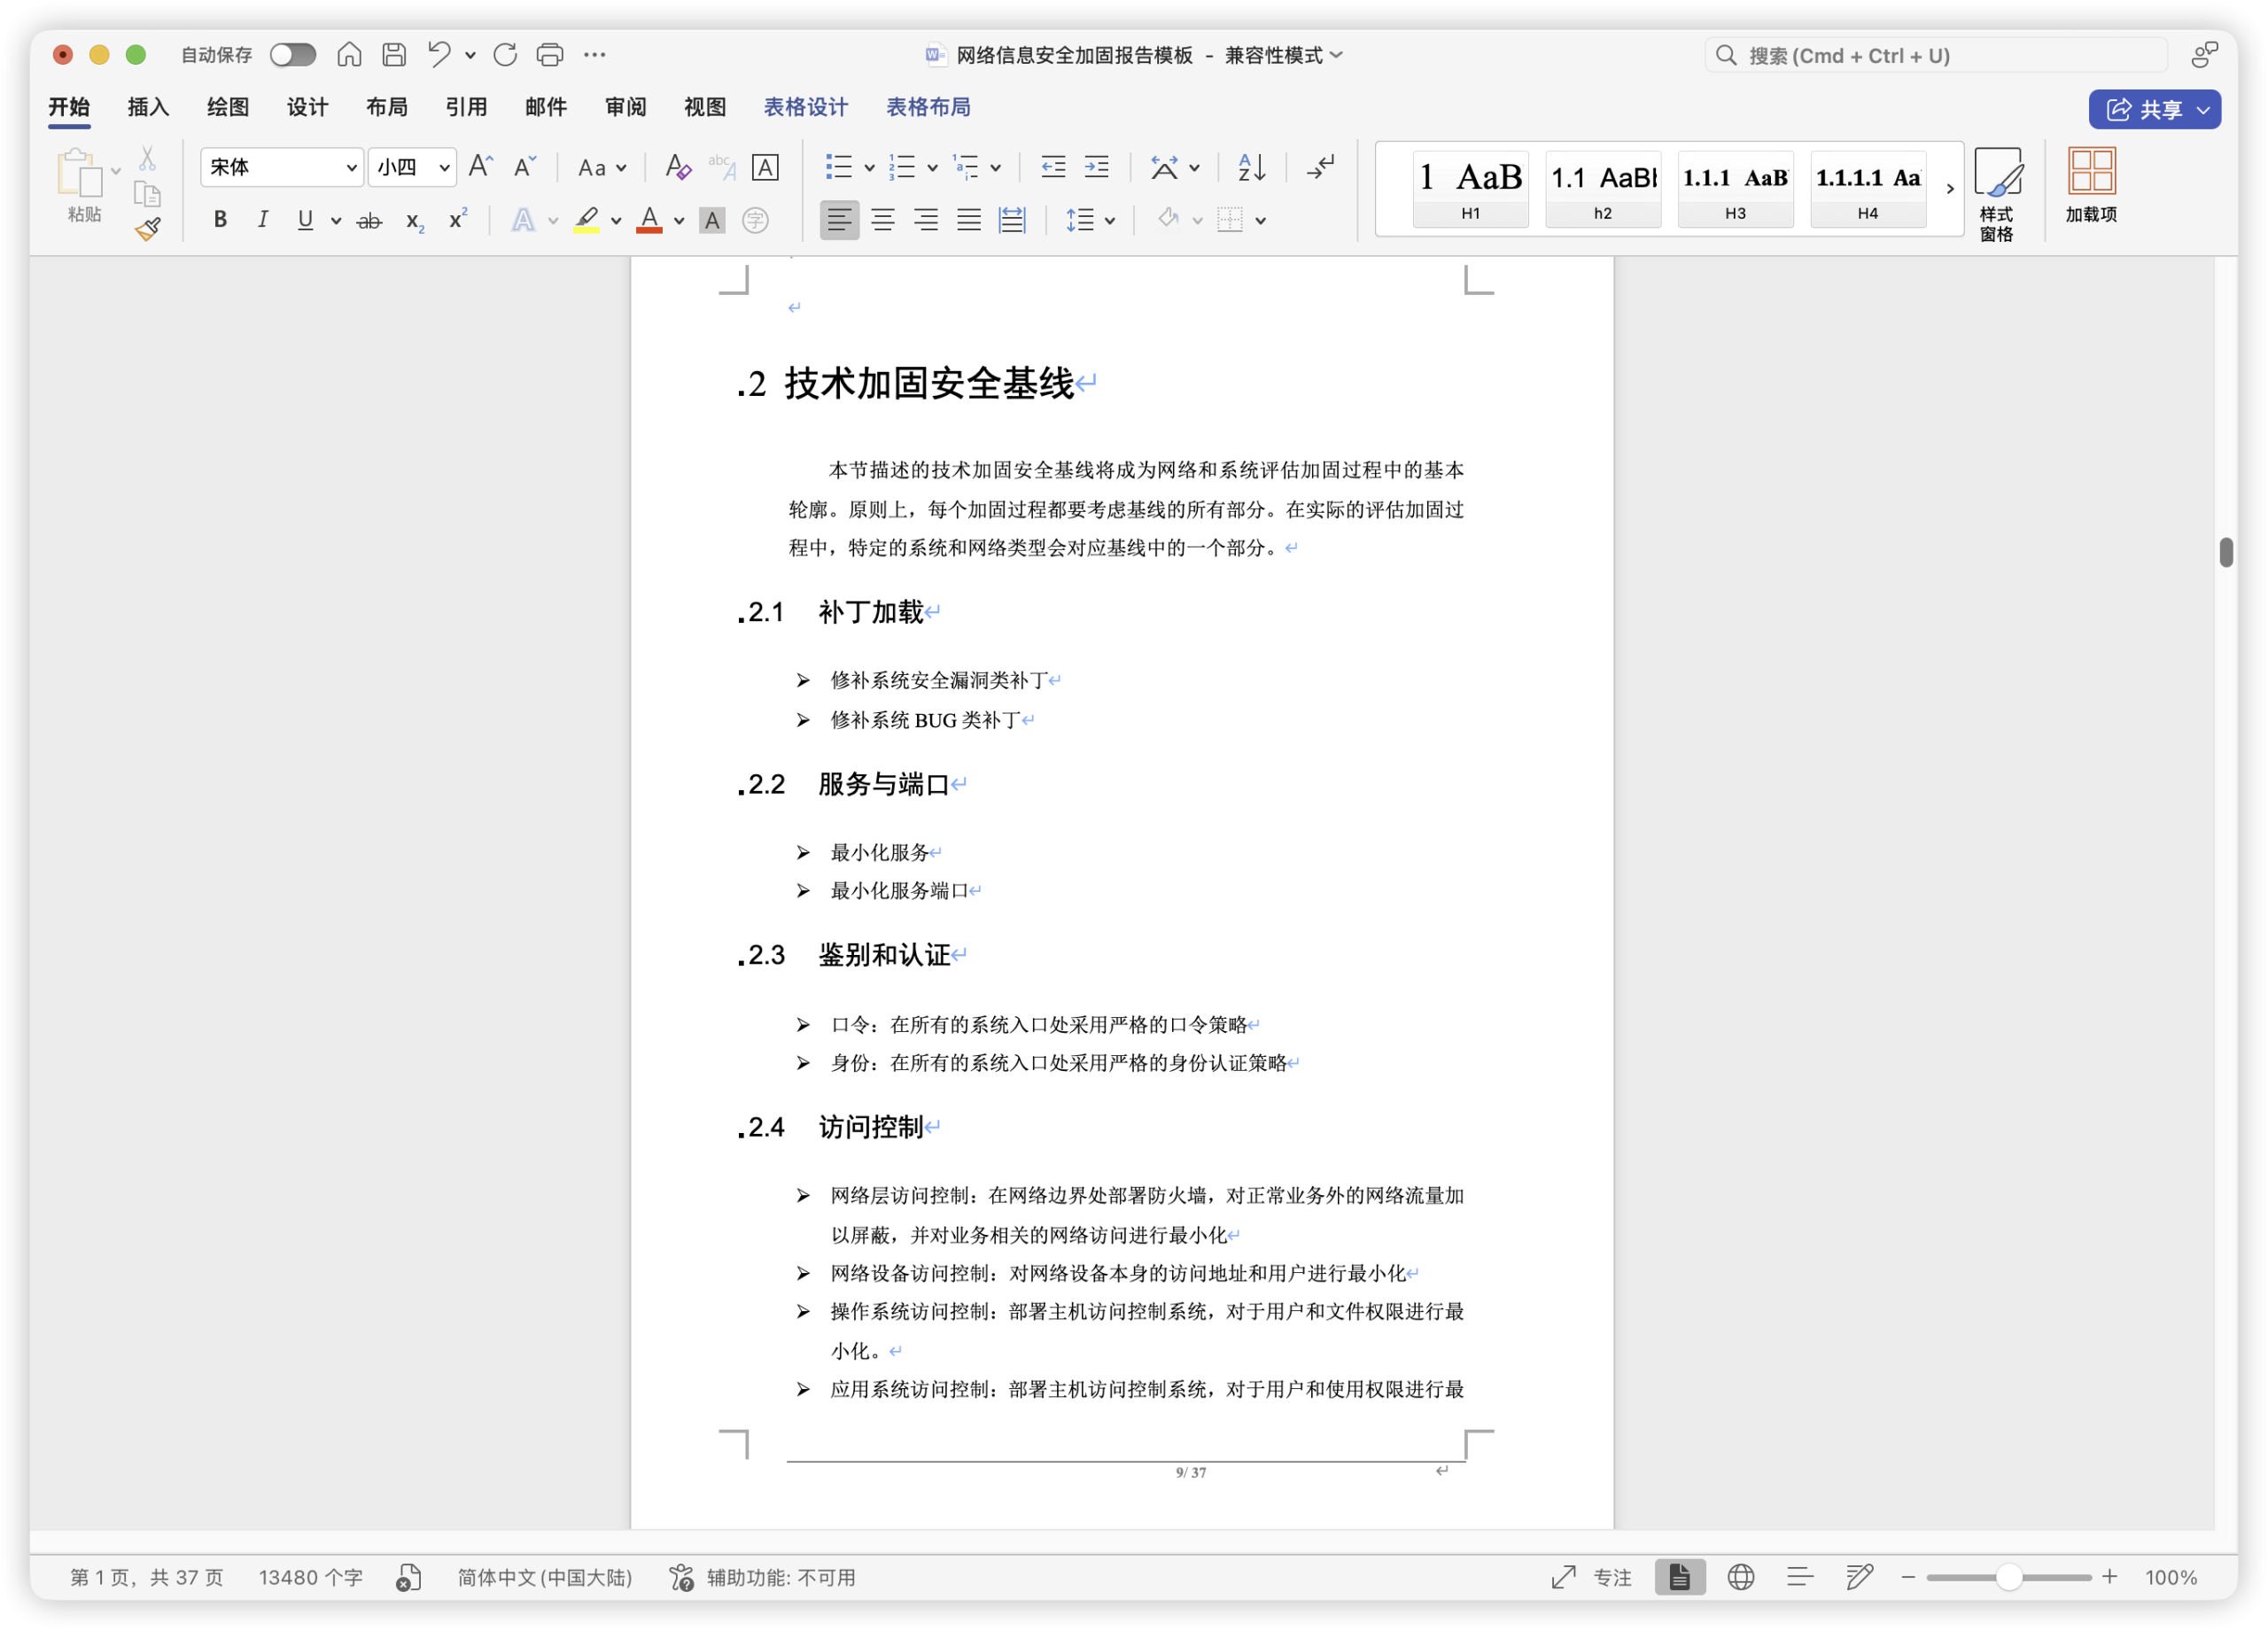
Task: Click the Clear Formatting eraser icon
Action: [677, 167]
